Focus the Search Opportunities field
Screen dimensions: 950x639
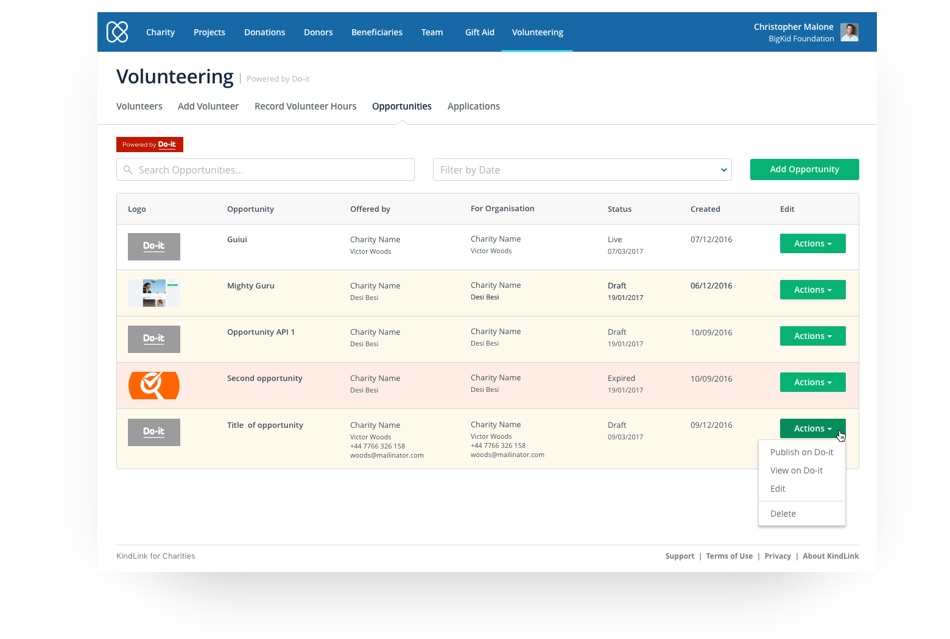tap(266, 170)
